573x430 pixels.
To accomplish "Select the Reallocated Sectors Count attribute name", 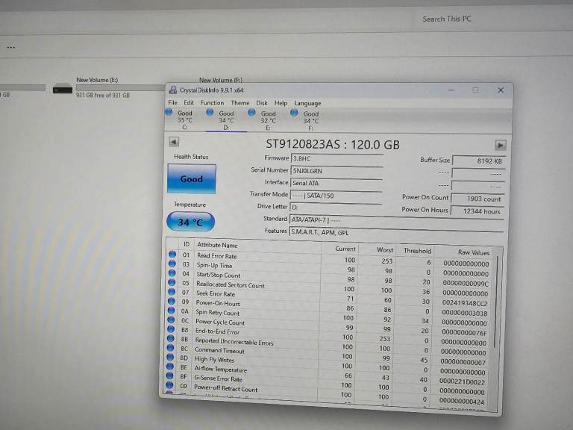I will [x=231, y=284].
